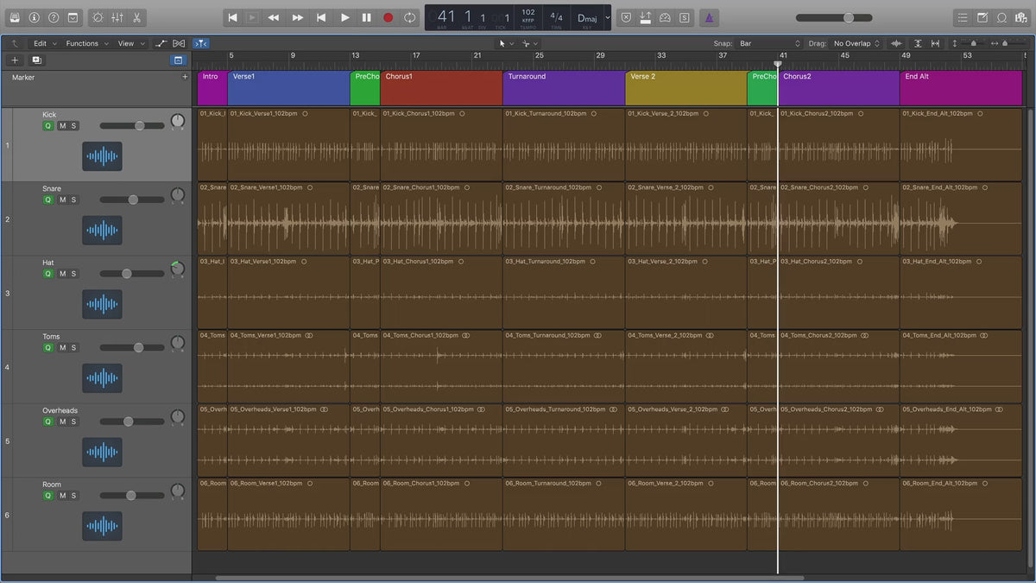Open the Library panel
This screenshot has width=1036, height=583.
(15, 17)
